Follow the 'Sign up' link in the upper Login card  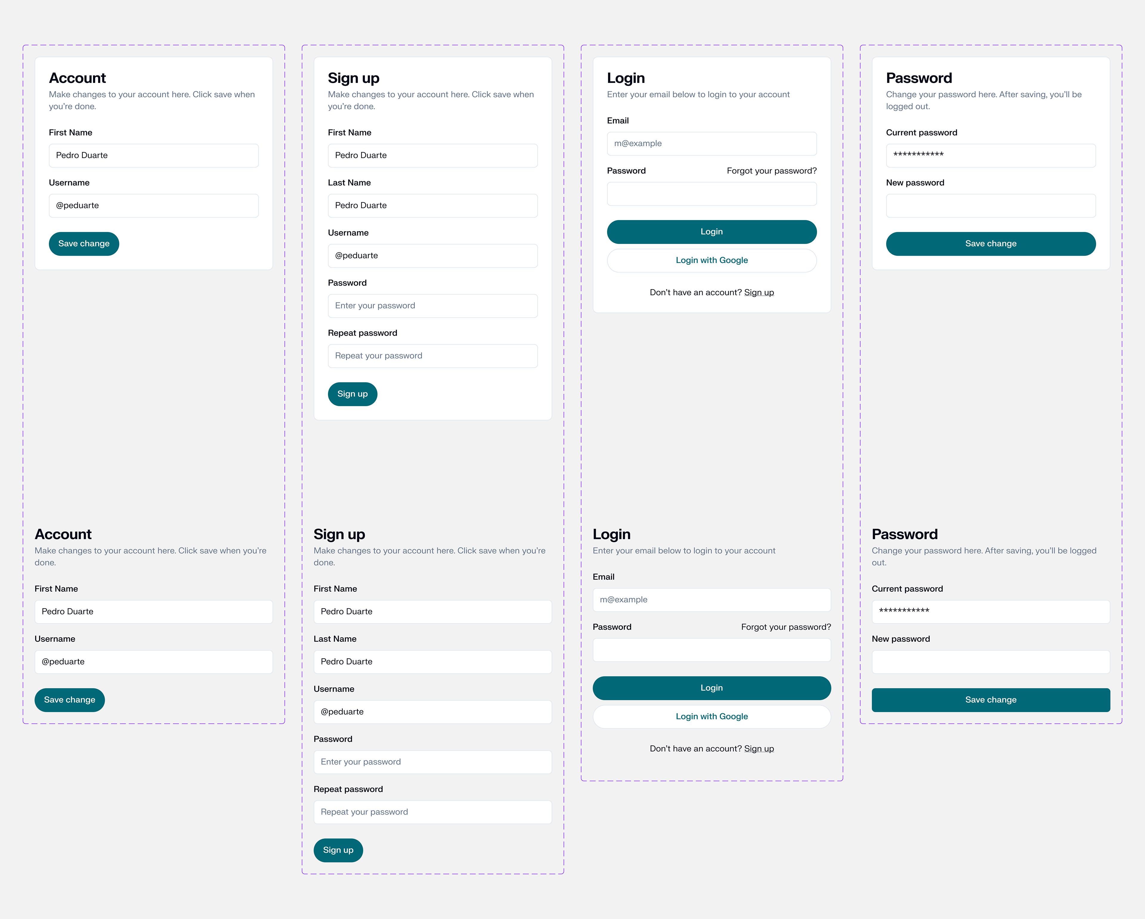coord(759,292)
